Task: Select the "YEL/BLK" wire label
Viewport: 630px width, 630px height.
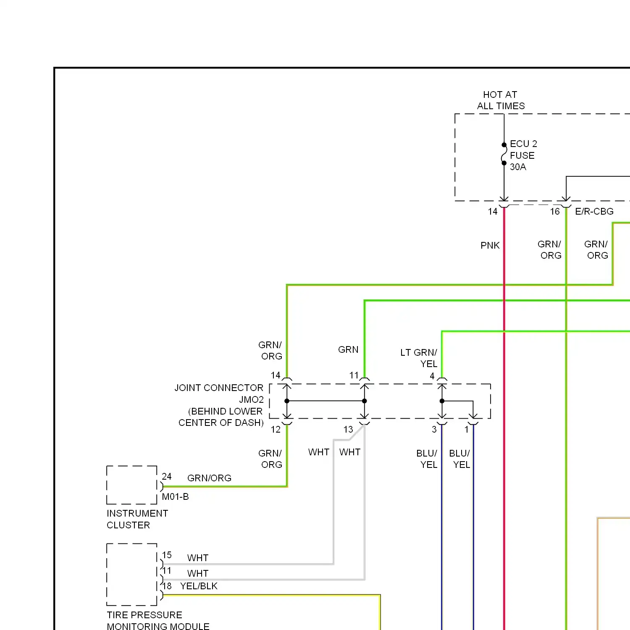Action: 199,586
